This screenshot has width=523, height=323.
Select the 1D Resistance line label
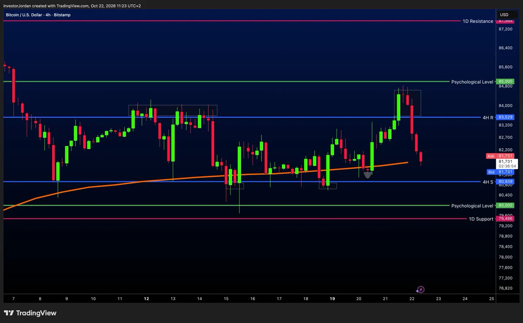pos(479,21)
